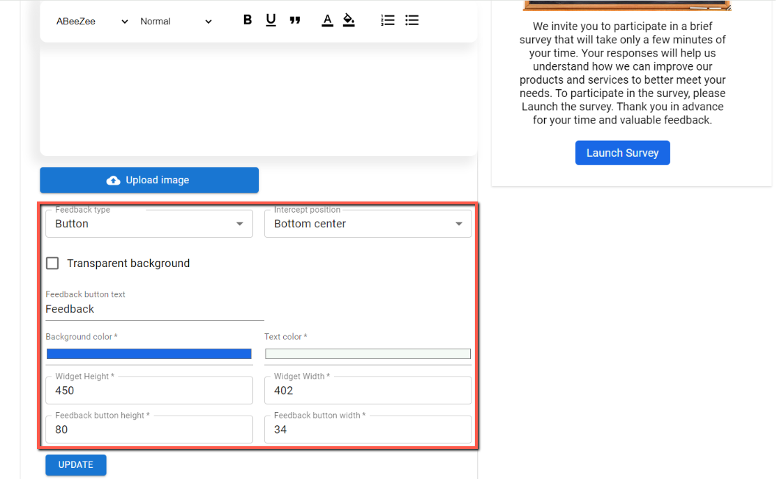Open the text color tool

(327, 20)
